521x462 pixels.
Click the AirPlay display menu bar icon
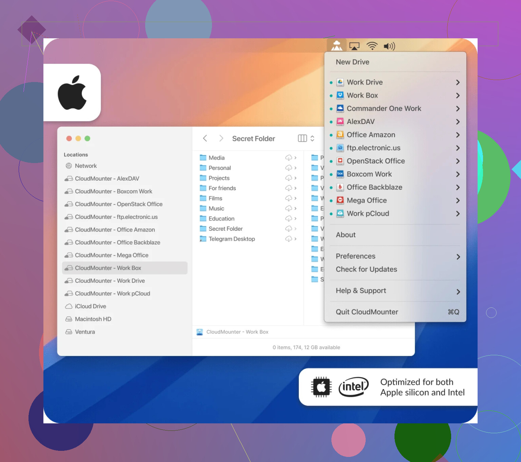click(x=354, y=46)
